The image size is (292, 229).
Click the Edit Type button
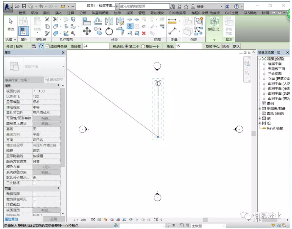(x=54, y=80)
